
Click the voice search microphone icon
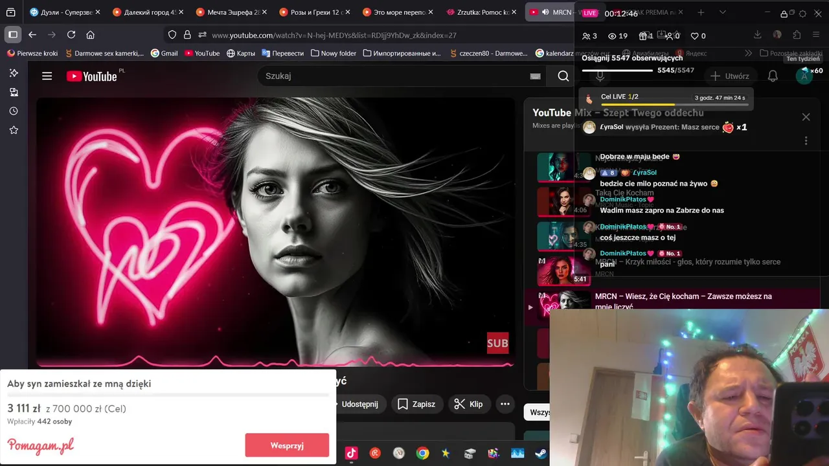click(x=600, y=76)
